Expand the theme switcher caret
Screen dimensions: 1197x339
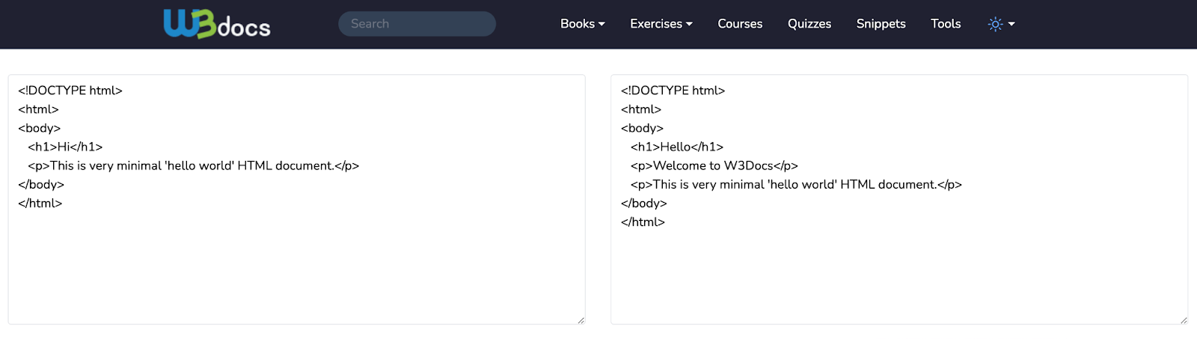click(1011, 24)
